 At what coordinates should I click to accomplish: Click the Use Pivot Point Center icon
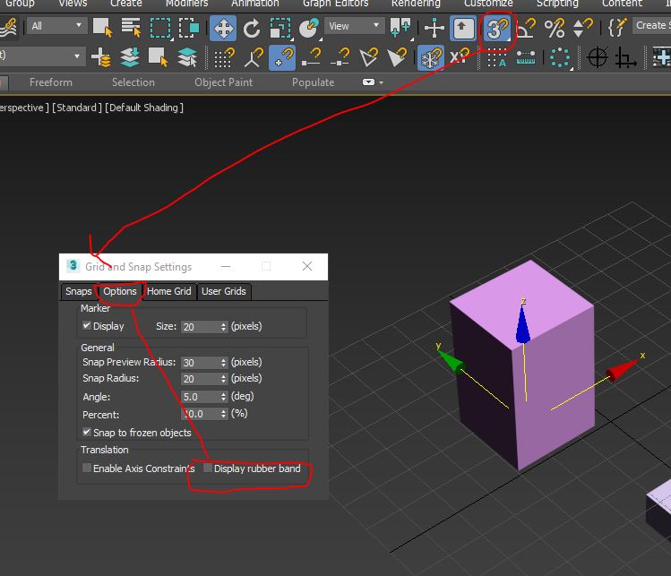400,28
